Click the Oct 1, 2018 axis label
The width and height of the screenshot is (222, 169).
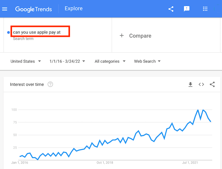click(105, 162)
